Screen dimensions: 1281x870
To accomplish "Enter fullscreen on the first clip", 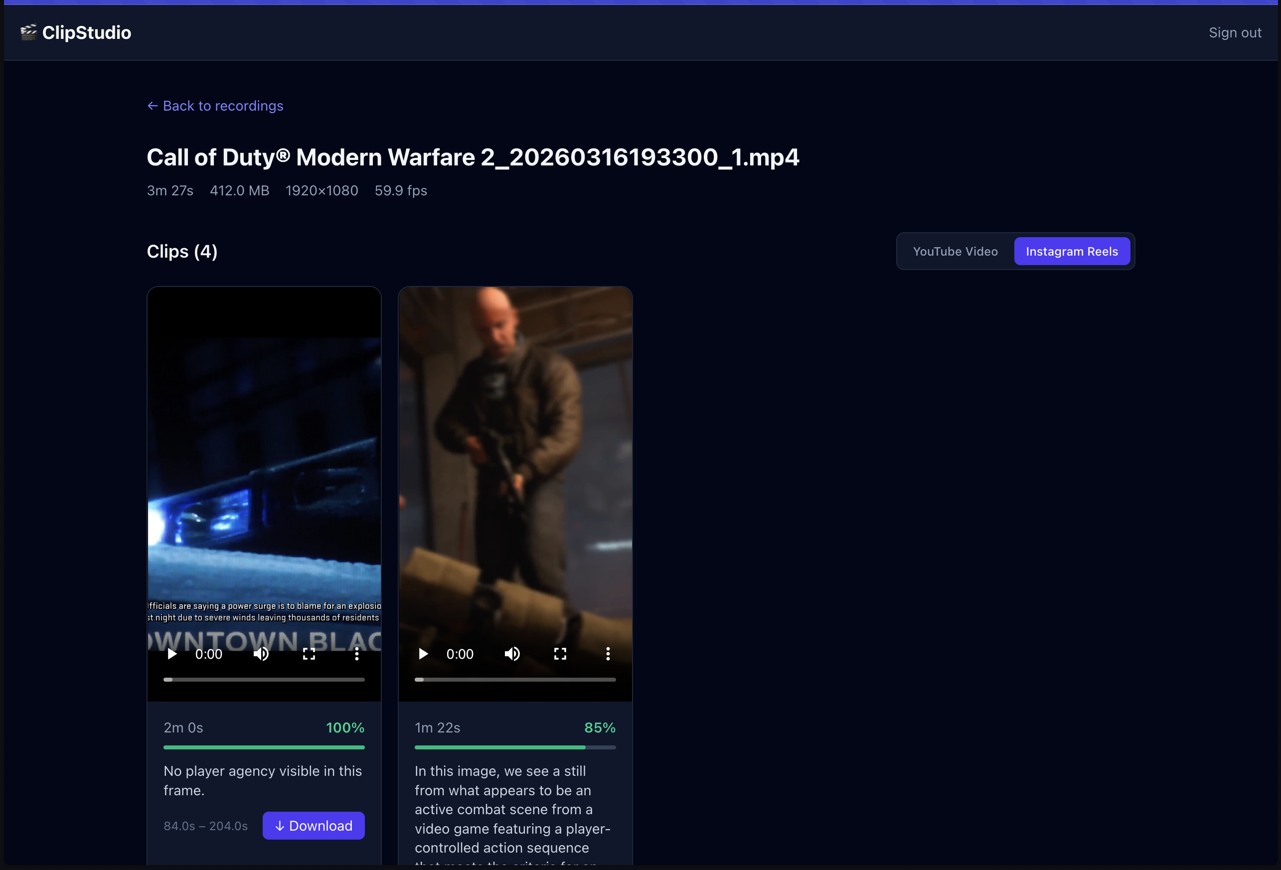I will click(x=309, y=654).
